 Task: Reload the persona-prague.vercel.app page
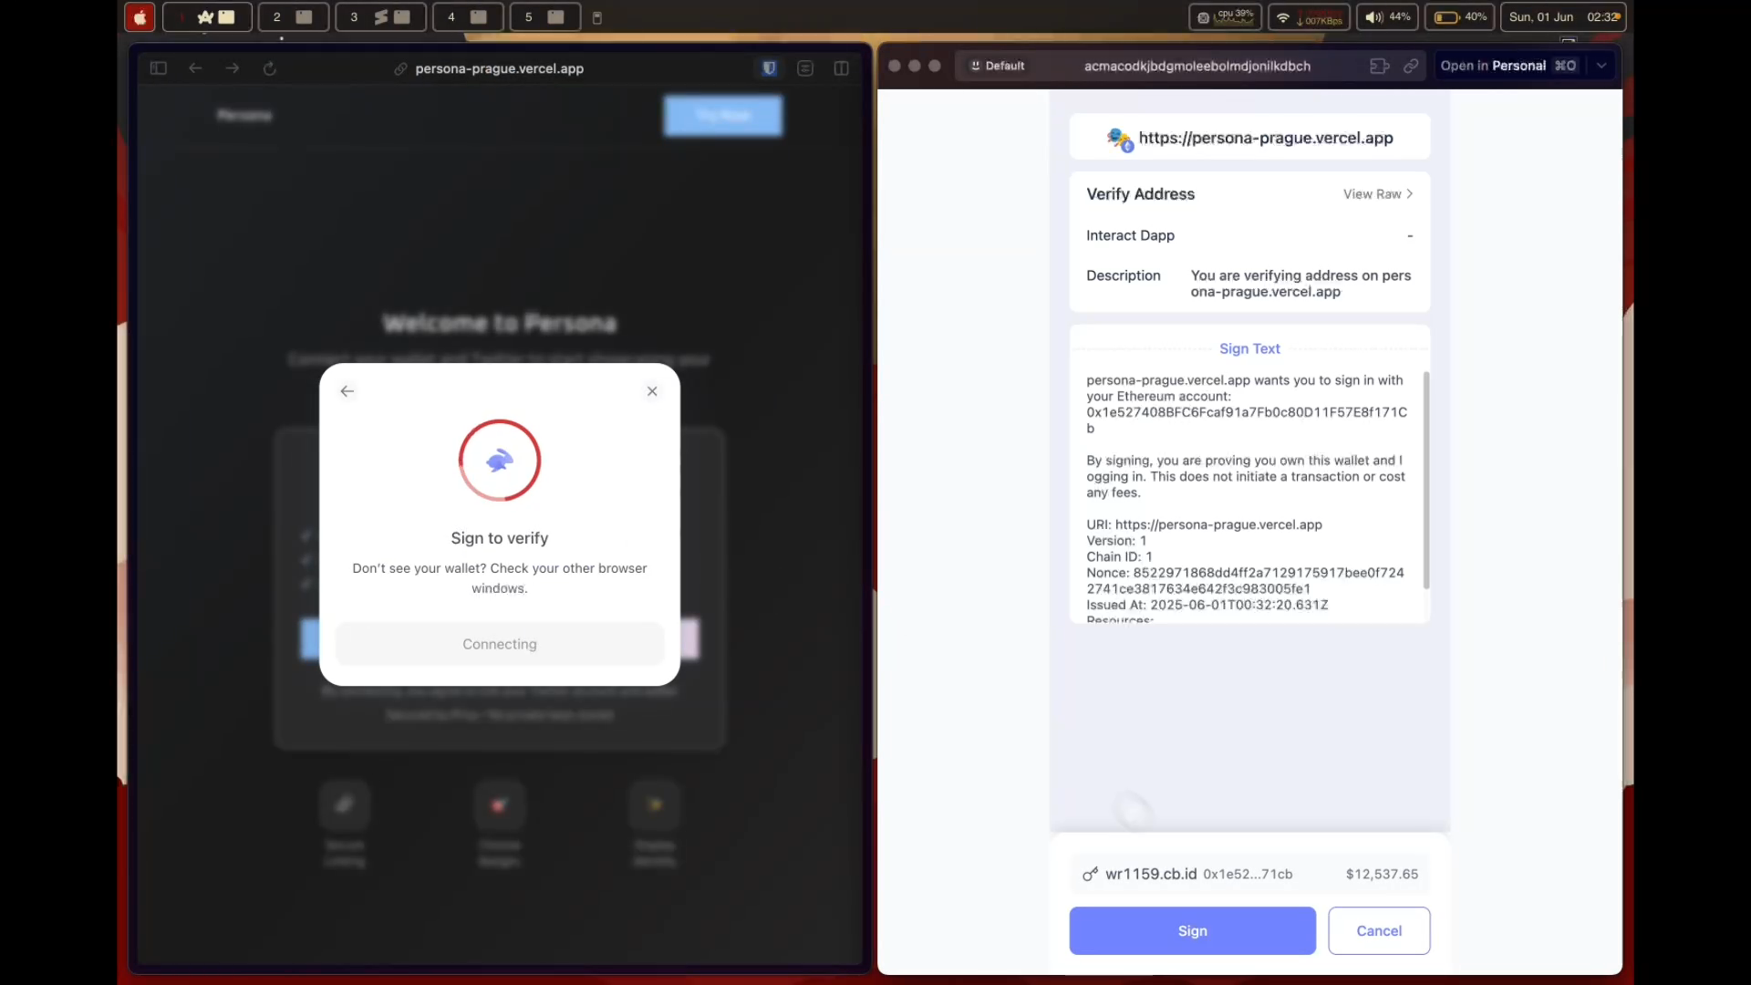coord(270,68)
